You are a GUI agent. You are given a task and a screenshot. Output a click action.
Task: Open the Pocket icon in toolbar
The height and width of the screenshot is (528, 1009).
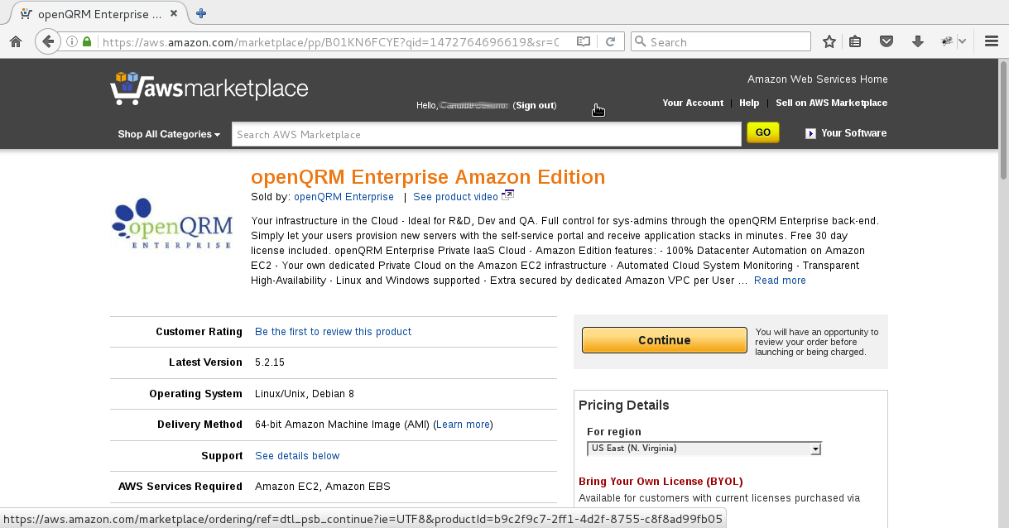[886, 41]
